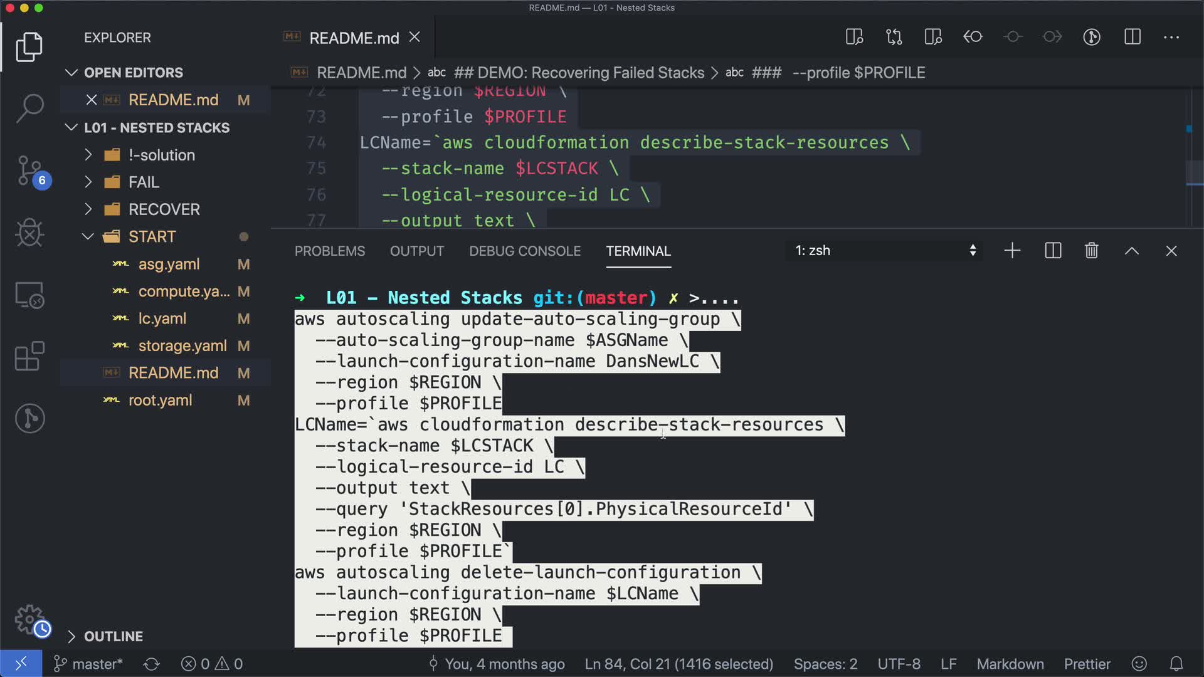
Task: Click the editor minimap scrollbar slider
Action: point(1194,172)
